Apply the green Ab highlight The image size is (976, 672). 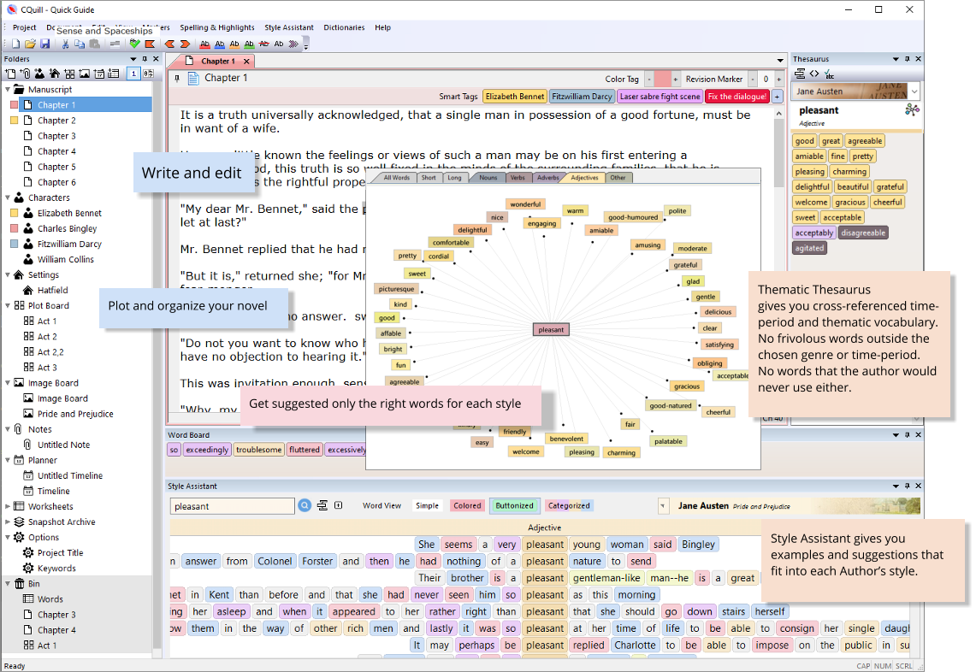249,44
